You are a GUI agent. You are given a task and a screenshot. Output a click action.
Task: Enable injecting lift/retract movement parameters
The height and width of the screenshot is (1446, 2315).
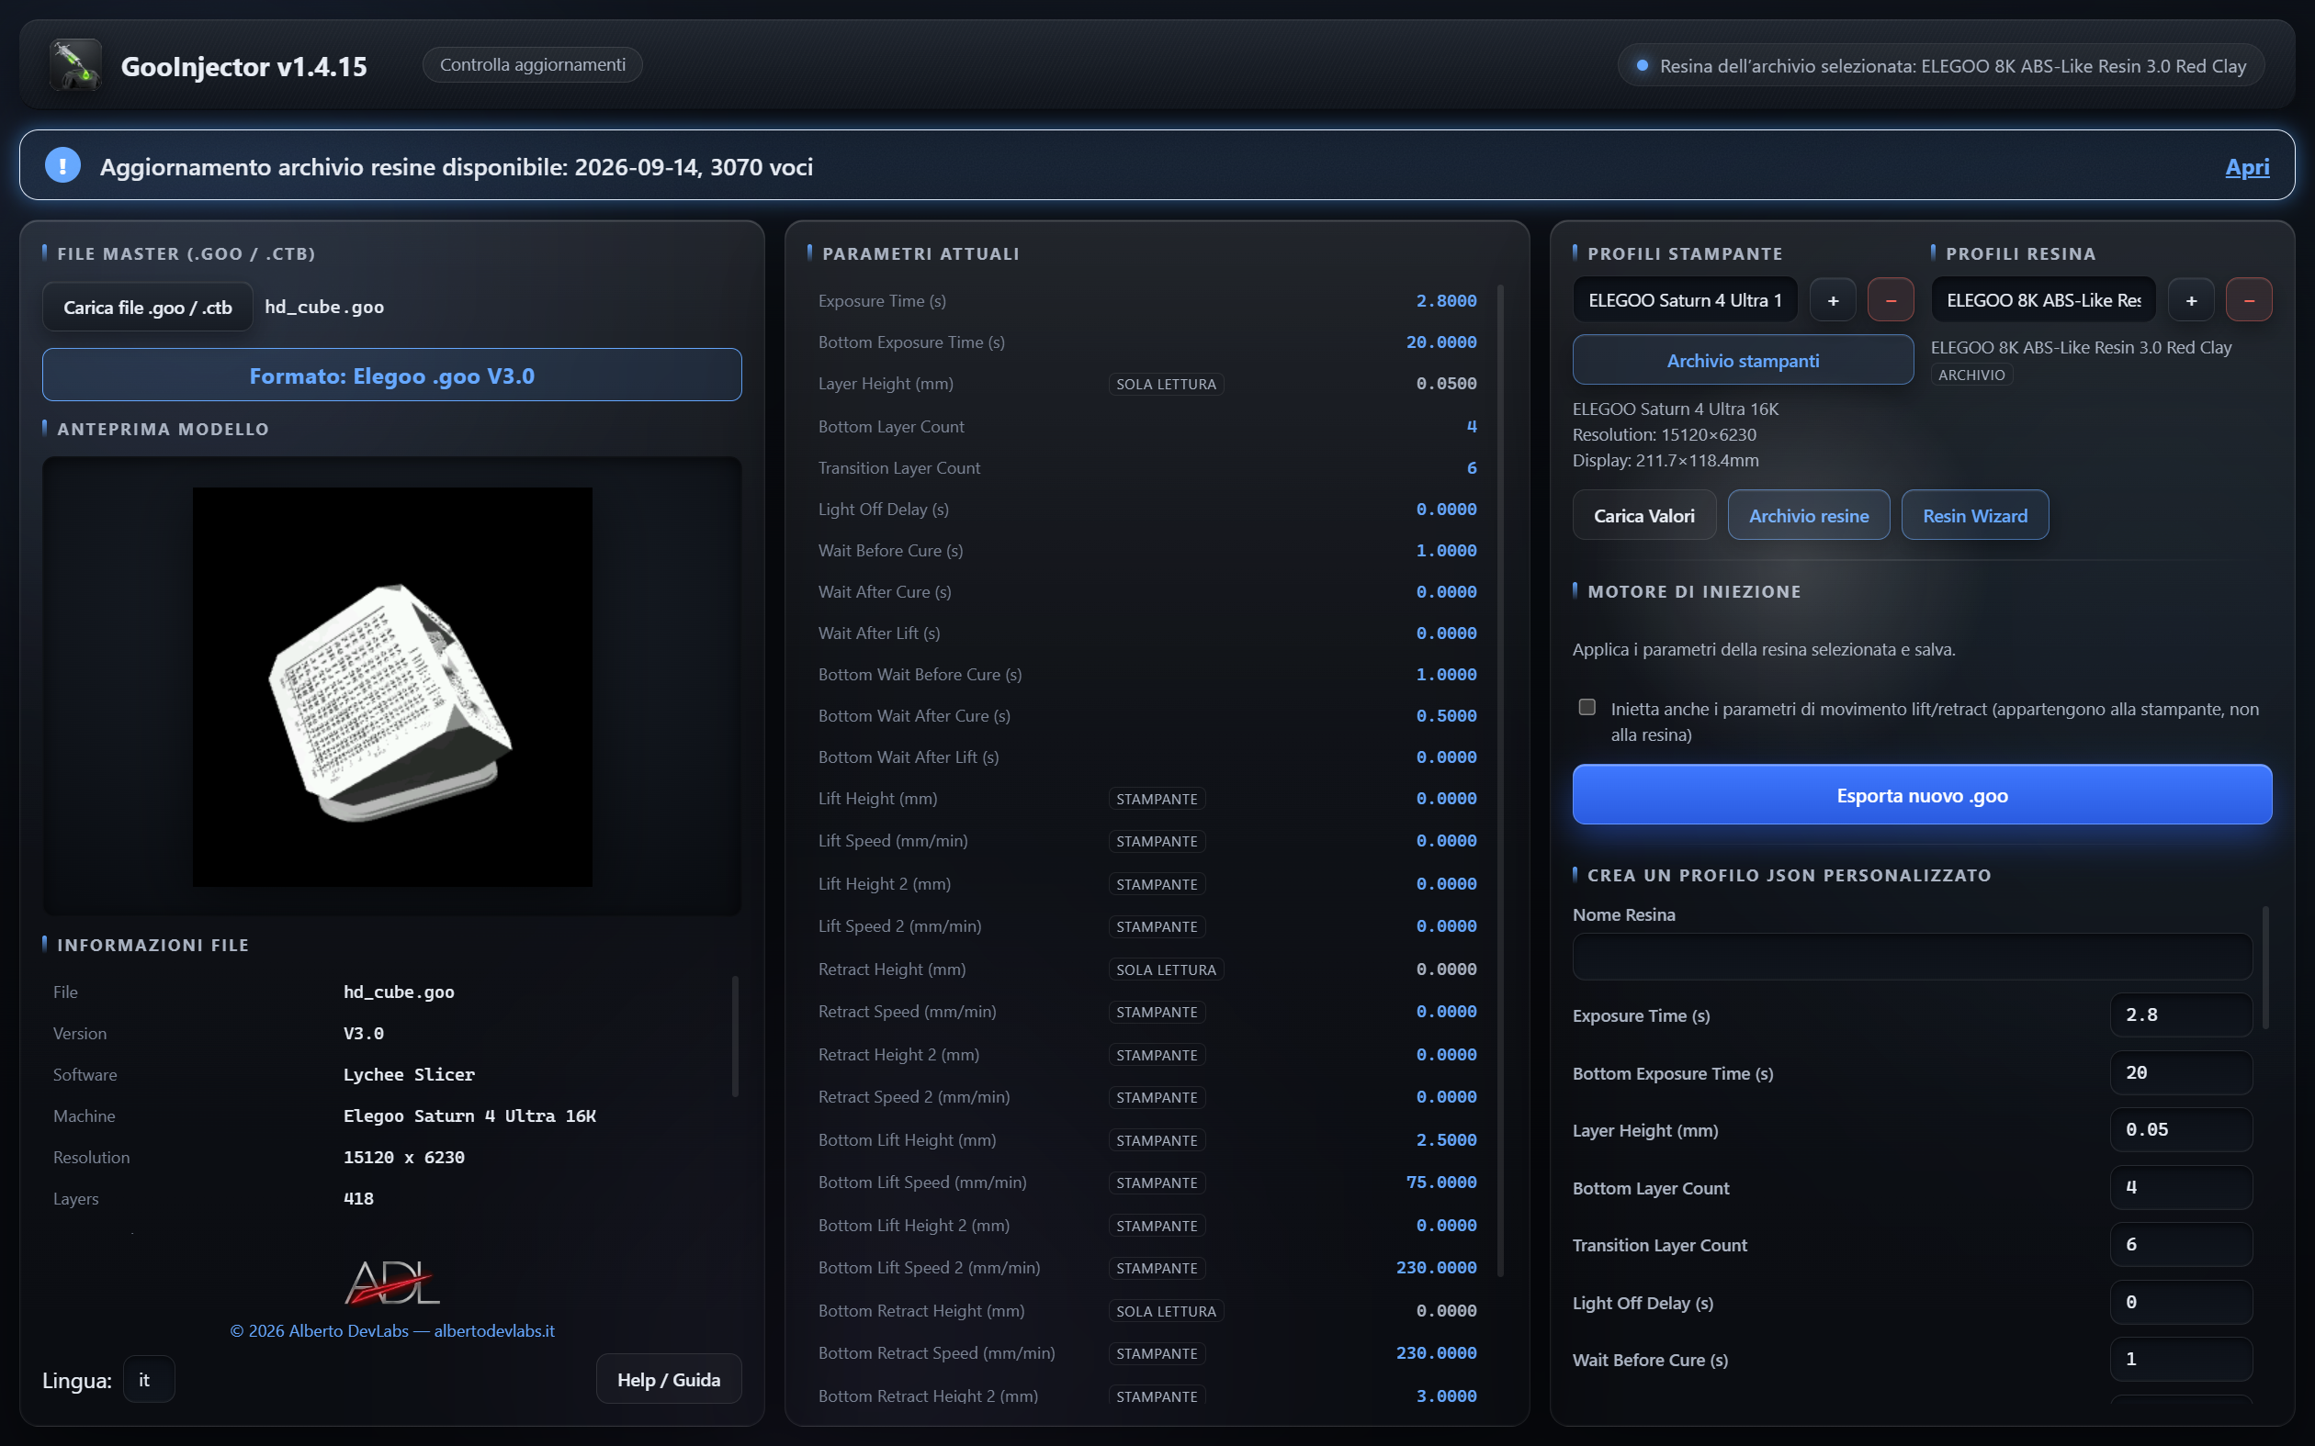1587,708
